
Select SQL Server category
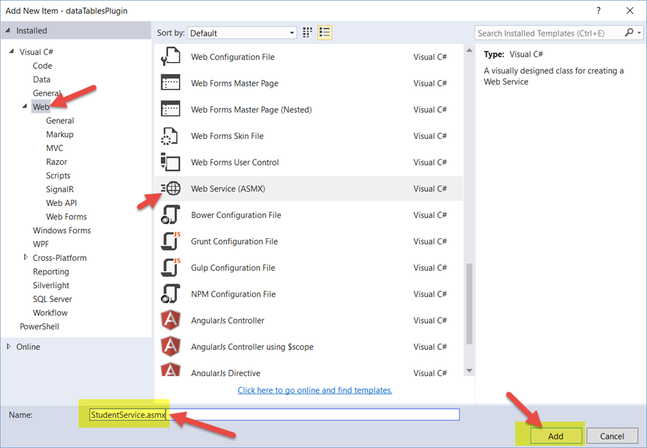(52, 299)
